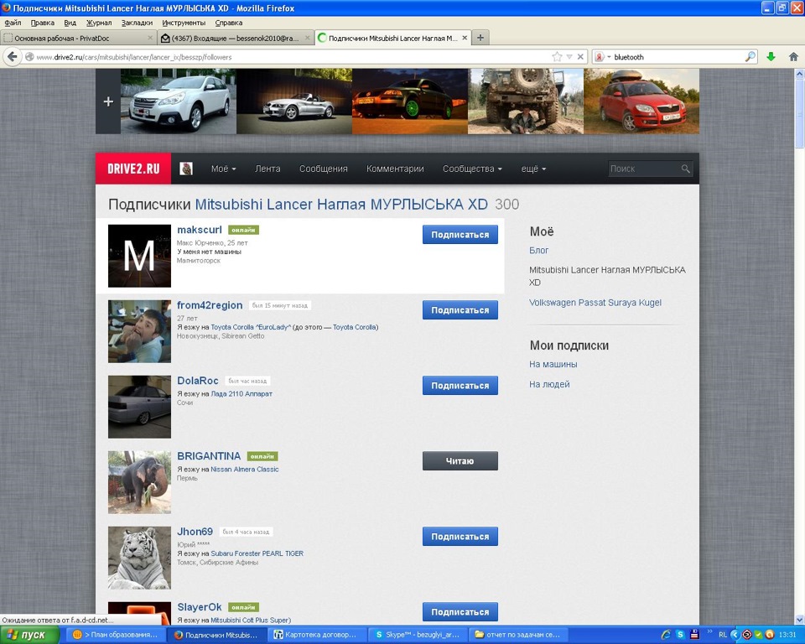The width and height of the screenshot is (805, 644).
Task: Run search with magnifier in bluetooth box
Action: point(750,57)
